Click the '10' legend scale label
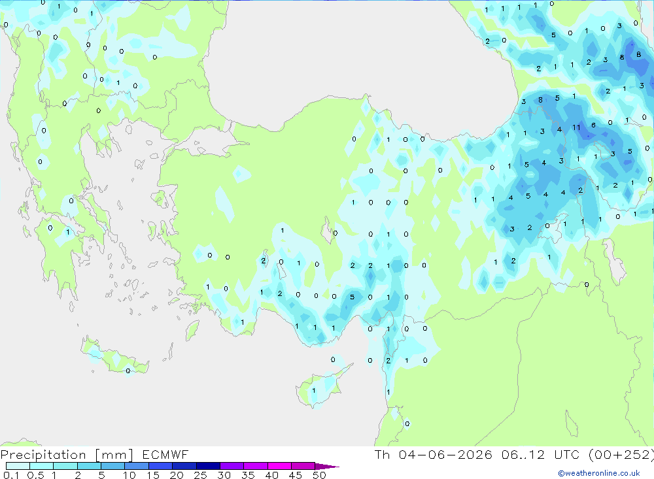The width and height of the screenshot is (654, 479). tap(129, 475)
